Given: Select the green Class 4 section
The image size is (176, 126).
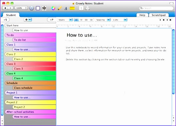Looking at the screenshot, I should point(30,74).
